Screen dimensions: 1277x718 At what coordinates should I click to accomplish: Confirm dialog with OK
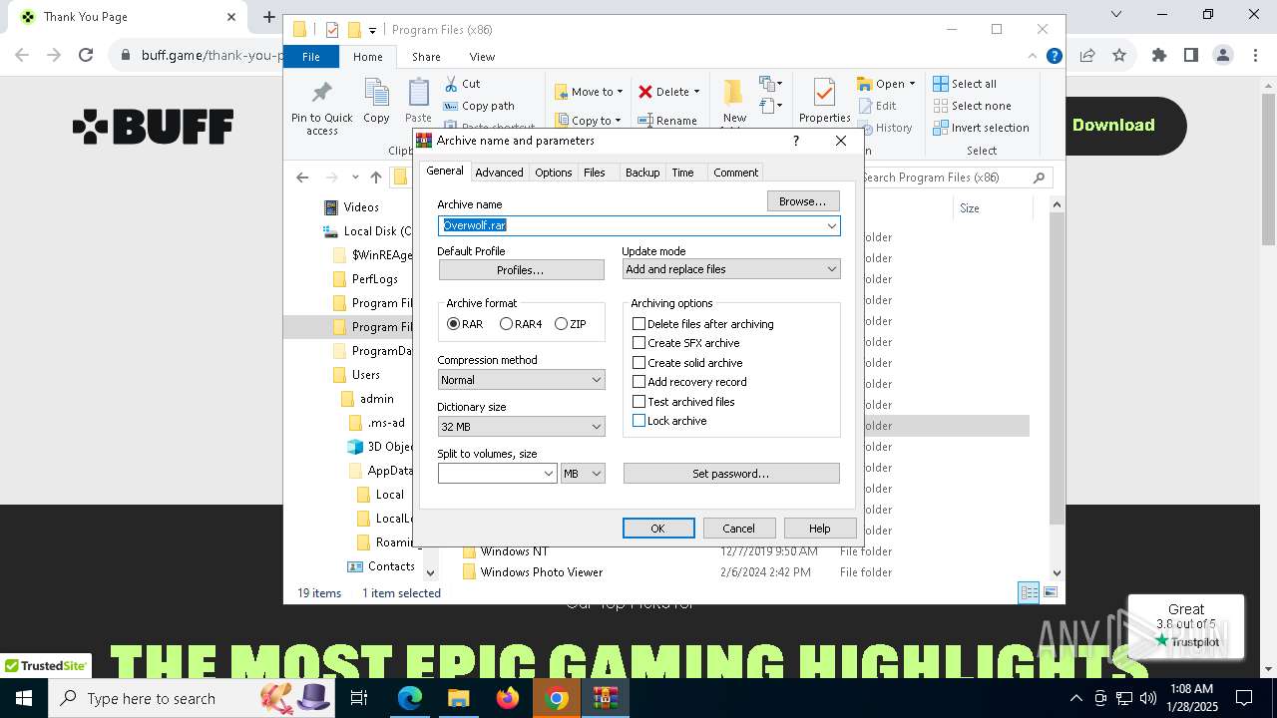[658, 529]
